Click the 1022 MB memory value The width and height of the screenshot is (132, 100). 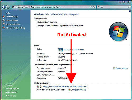[x=62, y=57]
